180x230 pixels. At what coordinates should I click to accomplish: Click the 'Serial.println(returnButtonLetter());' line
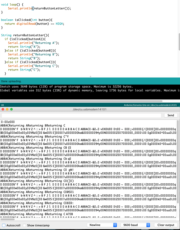pos(39,8)
